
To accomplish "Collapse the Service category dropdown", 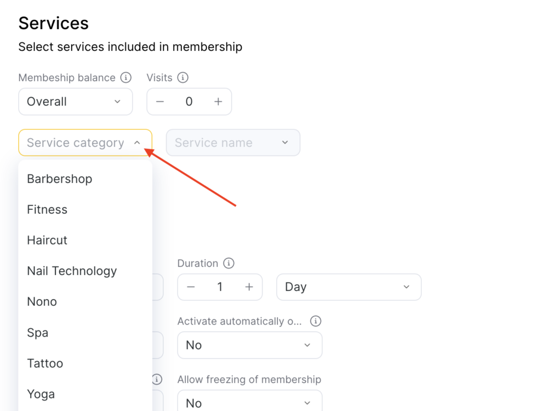I will click(x=85, y=142).
